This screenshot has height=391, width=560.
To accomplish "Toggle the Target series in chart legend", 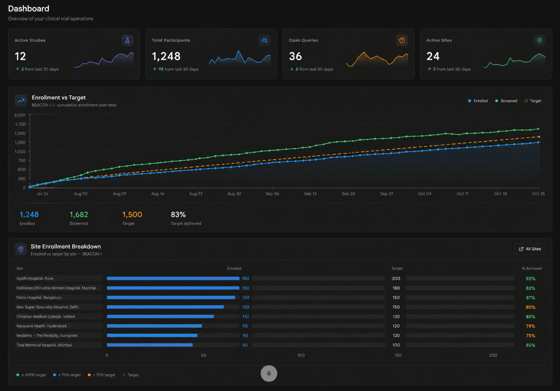I will coord(533,101).
